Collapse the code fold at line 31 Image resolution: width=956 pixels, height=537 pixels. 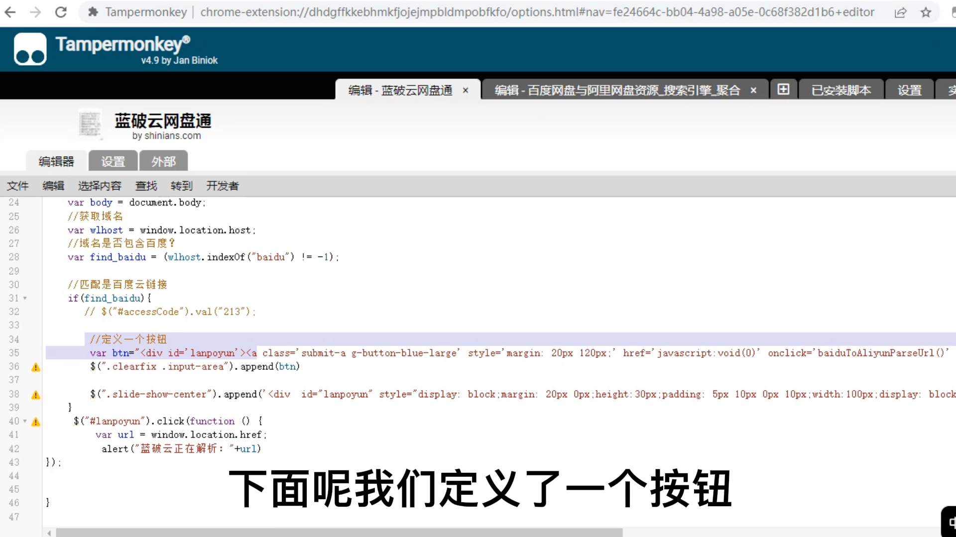[x=25, y=298]
